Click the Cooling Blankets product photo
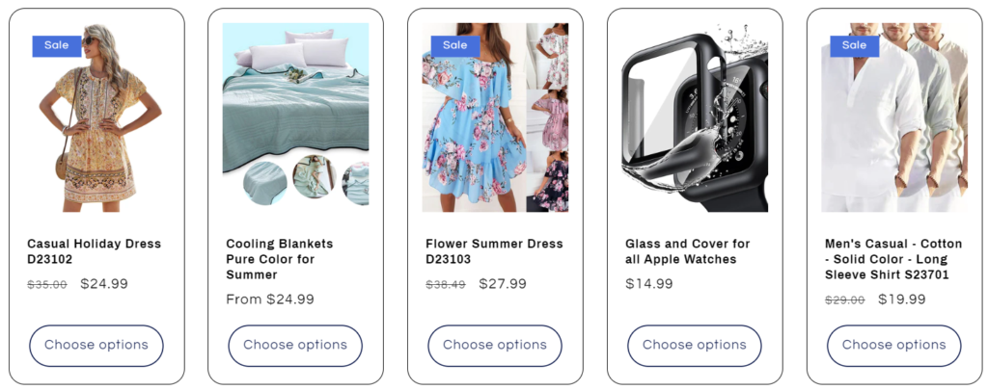This screenshot has width=988, height=390. (x=295, y=117)
